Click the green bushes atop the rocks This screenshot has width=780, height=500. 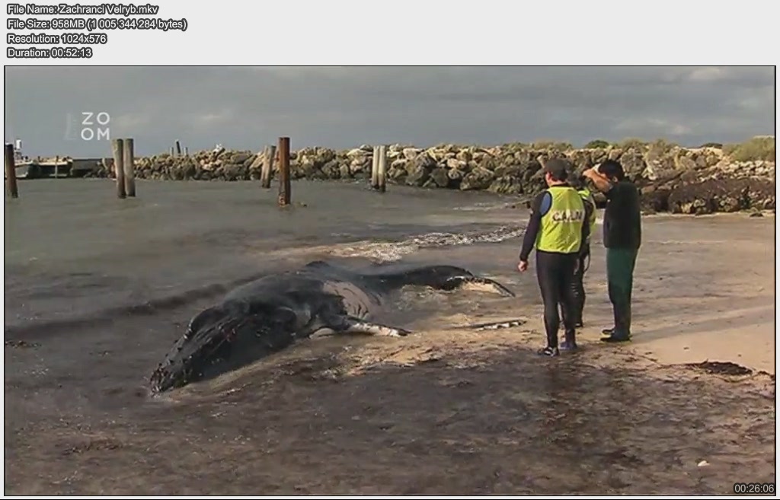[x=750, y=148]
